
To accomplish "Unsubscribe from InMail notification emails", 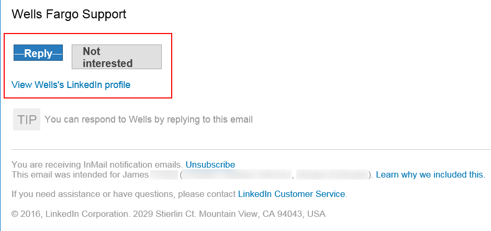I will point(210,164).
